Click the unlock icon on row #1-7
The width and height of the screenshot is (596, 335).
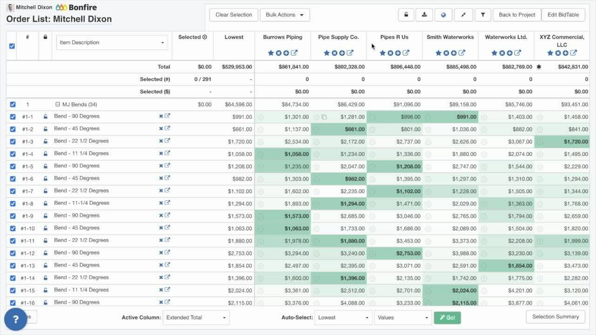pyautogui.click(x=46, y=191)
